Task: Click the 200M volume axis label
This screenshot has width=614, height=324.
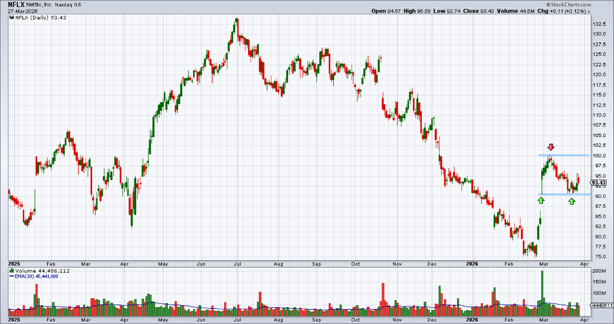Action: tap(600, 272)
